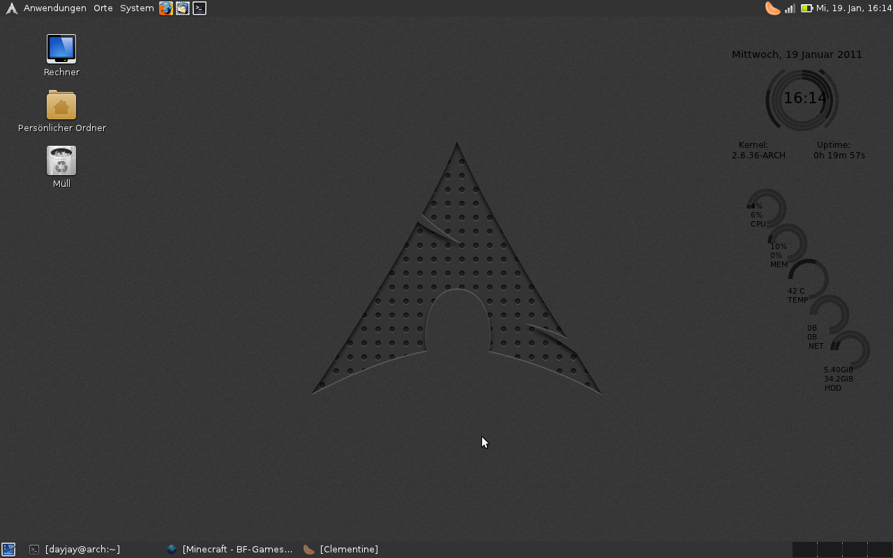Click the TEMP ring gauge showing 42 C
The width and height of the screenshot is (893, 558).
[x=808, y=280]
